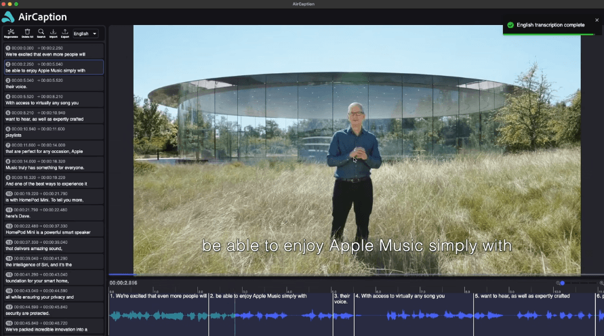Viewport: 604px width, 336px height.
Task: Click the video playback progress bar
Action: click(357, 274)
